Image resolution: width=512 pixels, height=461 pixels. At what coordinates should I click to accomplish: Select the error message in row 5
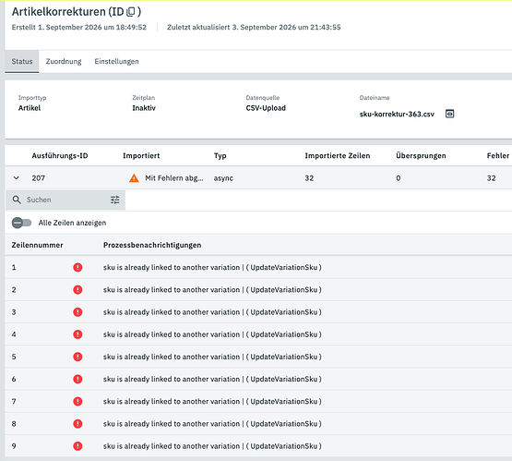pyautogui.click(x=212, y=357)
